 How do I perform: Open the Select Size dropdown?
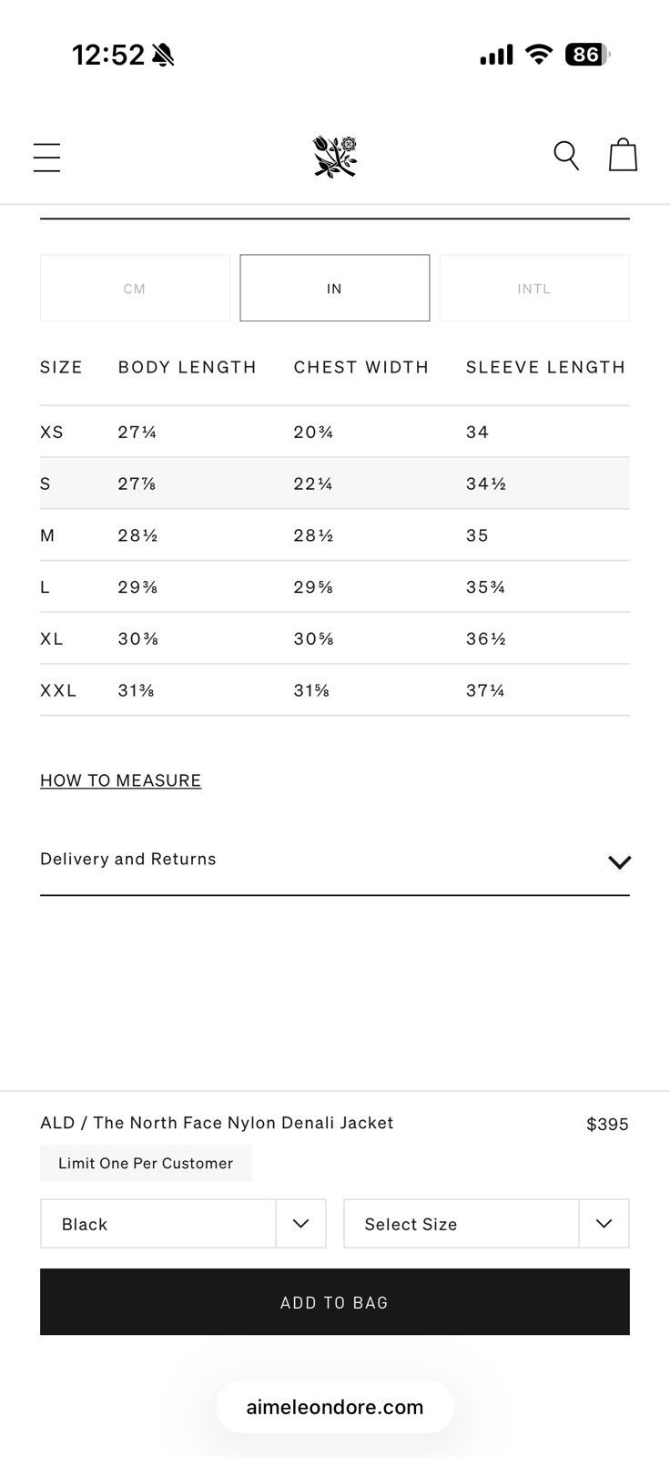click(486, 1224)
